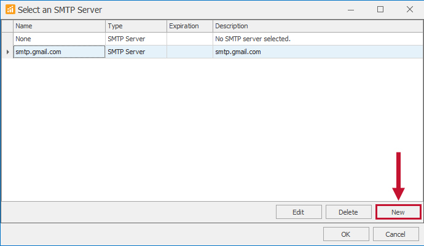Maximize the Select an SMTP Server dialog
The width and height of the screenshot is (424, 246).
(x=380, y=9)
